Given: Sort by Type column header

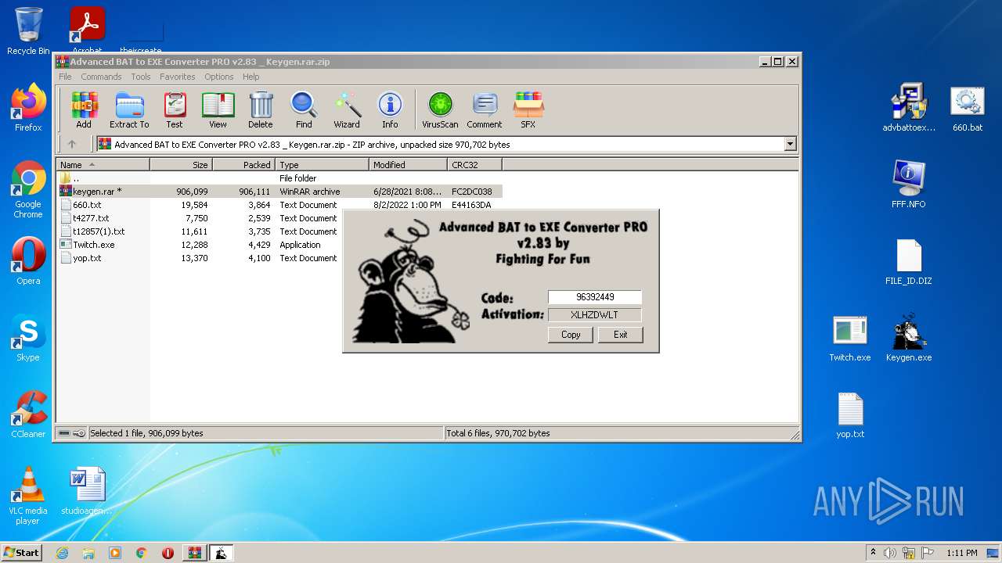Looking at the screenshot, I should (323, 165).
